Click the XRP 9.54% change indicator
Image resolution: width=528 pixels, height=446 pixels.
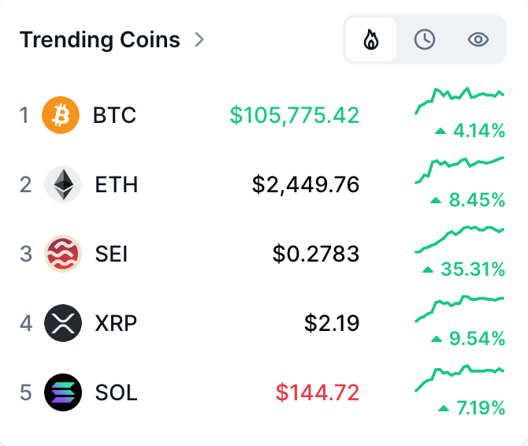pyautogui.click(x=468, y=338)
